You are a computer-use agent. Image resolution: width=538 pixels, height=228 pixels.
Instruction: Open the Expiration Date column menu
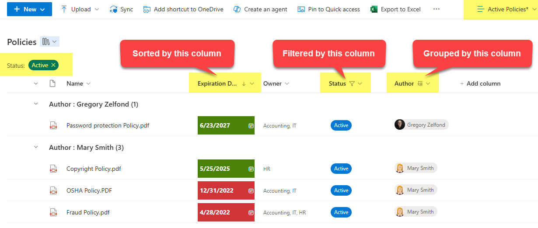225,83
